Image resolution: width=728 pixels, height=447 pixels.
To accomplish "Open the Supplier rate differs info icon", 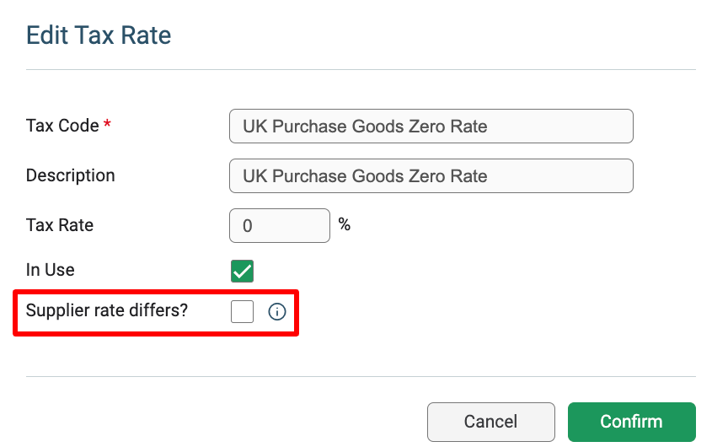I will pos(276,311).
